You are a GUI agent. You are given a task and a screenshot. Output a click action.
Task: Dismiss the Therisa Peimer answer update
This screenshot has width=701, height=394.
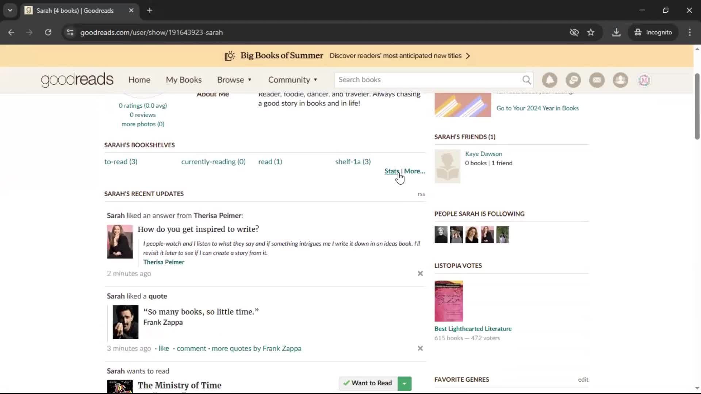pos(420,274)
